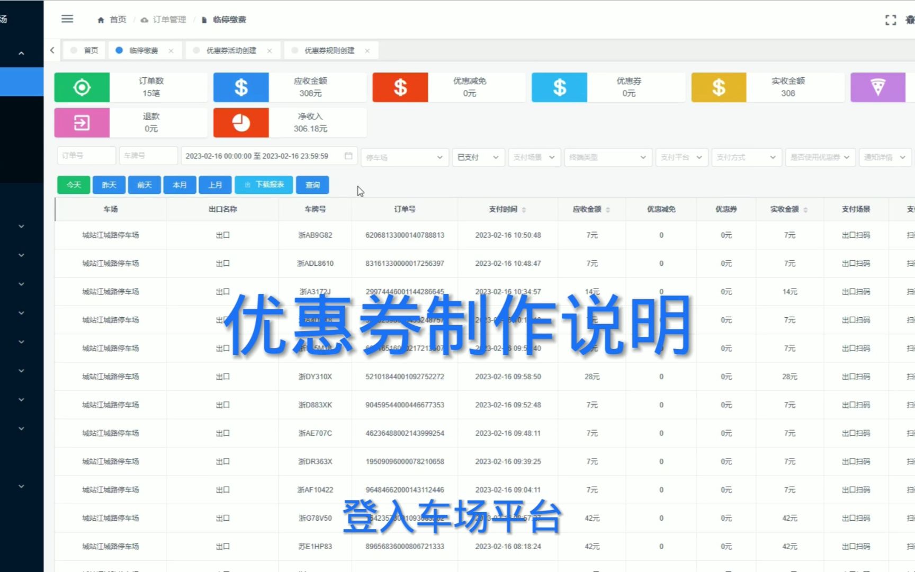Click the light blue coupon dollar icon
915x572 pixels.
[x=559, y=87]
